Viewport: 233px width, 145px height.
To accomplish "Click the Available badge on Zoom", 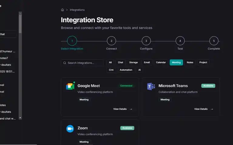I will click(x=127, y=128).
